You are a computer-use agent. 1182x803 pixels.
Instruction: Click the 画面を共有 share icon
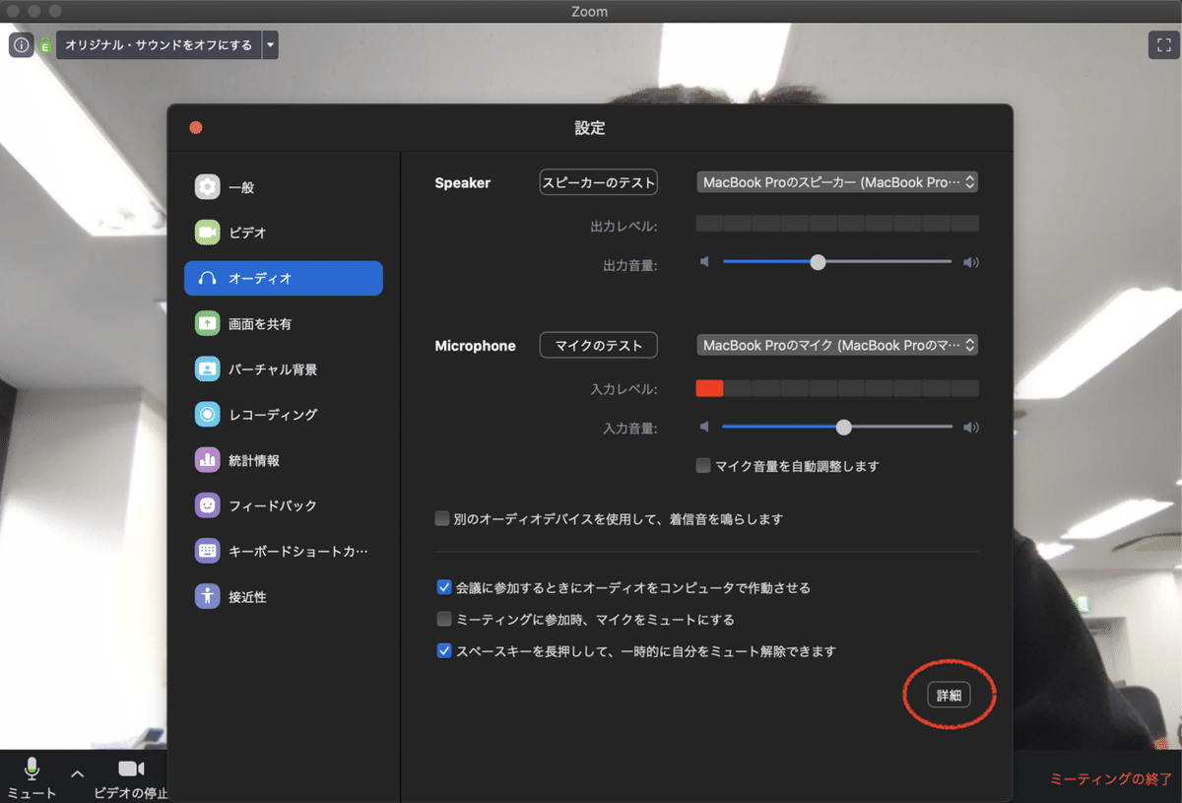[207, 323]
